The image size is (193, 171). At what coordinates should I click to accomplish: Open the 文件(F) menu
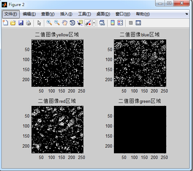(x=11, y=14)
